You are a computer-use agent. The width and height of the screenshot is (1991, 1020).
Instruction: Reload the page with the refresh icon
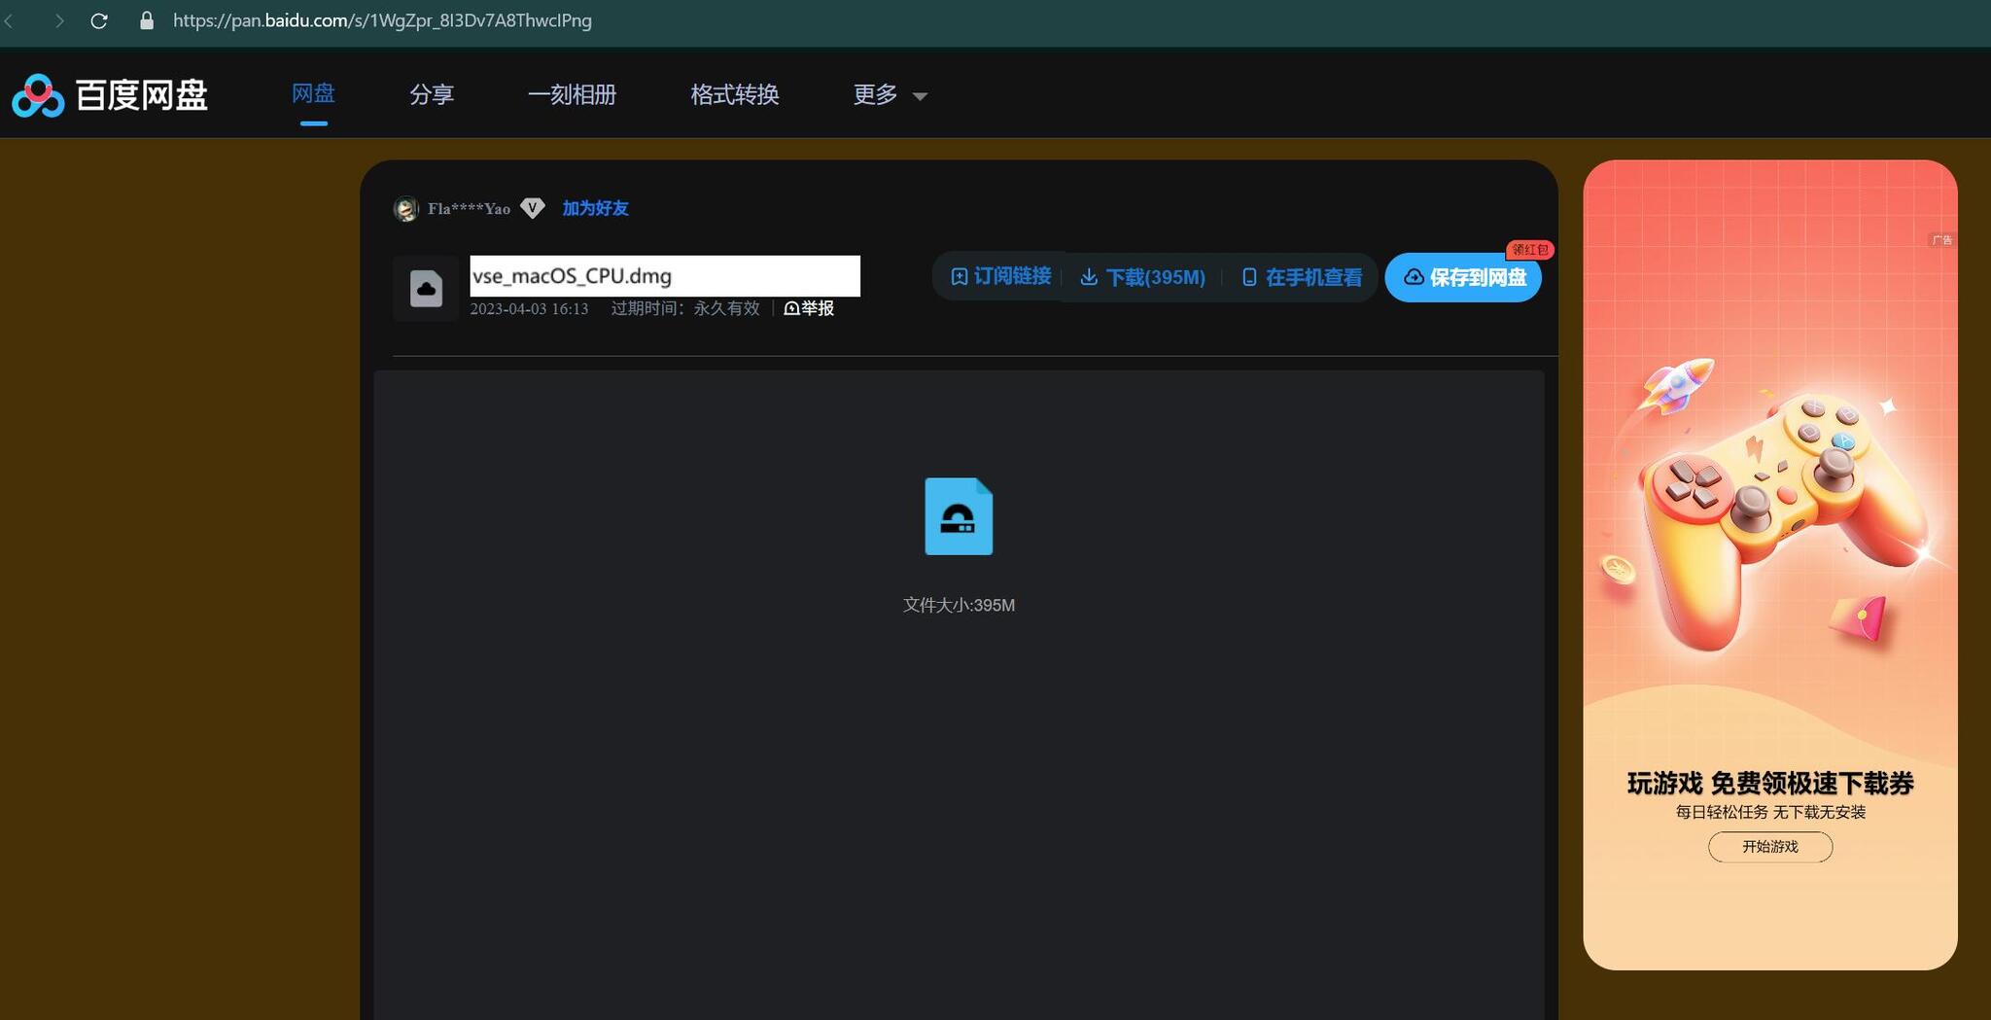(x=99, y=20)
